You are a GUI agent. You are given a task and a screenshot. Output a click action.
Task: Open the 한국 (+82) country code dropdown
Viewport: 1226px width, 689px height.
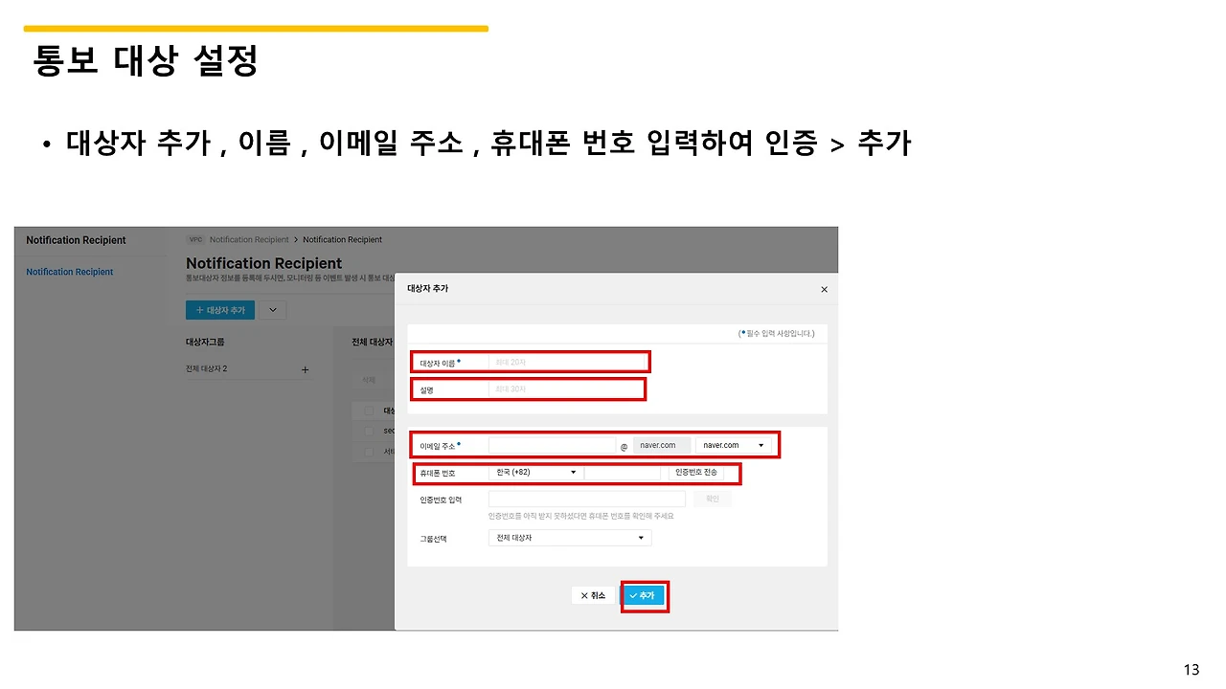click(x=535, y=473)
